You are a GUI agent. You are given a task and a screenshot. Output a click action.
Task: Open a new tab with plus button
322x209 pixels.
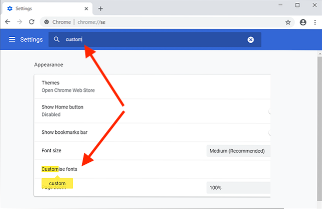click(100, 8)
